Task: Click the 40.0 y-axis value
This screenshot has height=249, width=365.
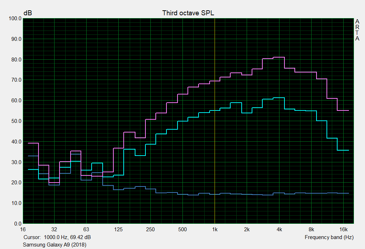Action: pyautogui.click(x=16, y=142)
